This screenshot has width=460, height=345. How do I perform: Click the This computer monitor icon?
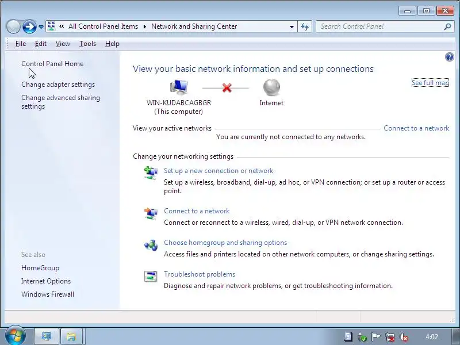point(179,87)
